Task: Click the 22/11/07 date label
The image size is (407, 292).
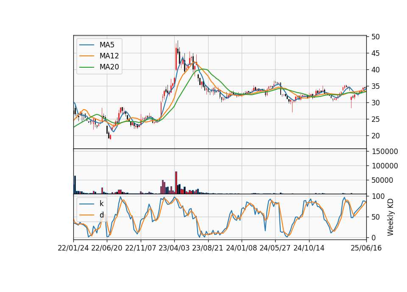Action: 141,248
